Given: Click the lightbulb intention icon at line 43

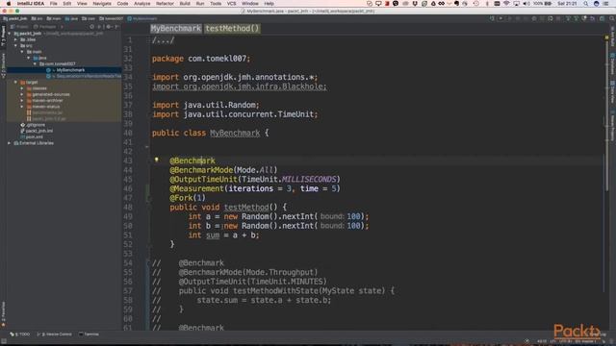Looking at the screenshot, I should (156, 160).
